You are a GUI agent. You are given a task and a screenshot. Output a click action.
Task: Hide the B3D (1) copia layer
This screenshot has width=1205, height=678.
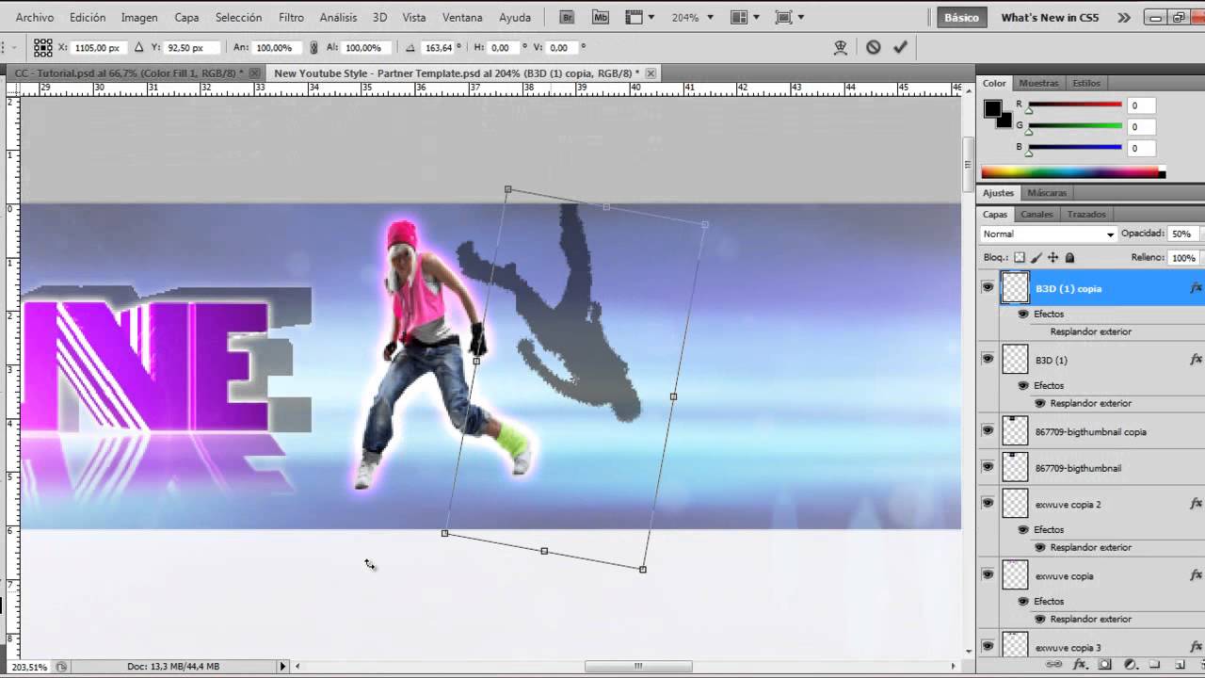point(988,287)
